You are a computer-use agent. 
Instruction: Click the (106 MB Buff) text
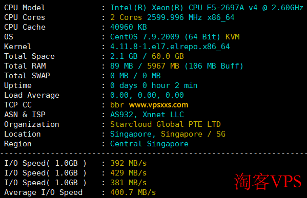[x=214, y=66]
